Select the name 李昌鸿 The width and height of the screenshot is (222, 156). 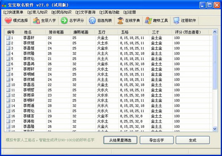point(29,64)
